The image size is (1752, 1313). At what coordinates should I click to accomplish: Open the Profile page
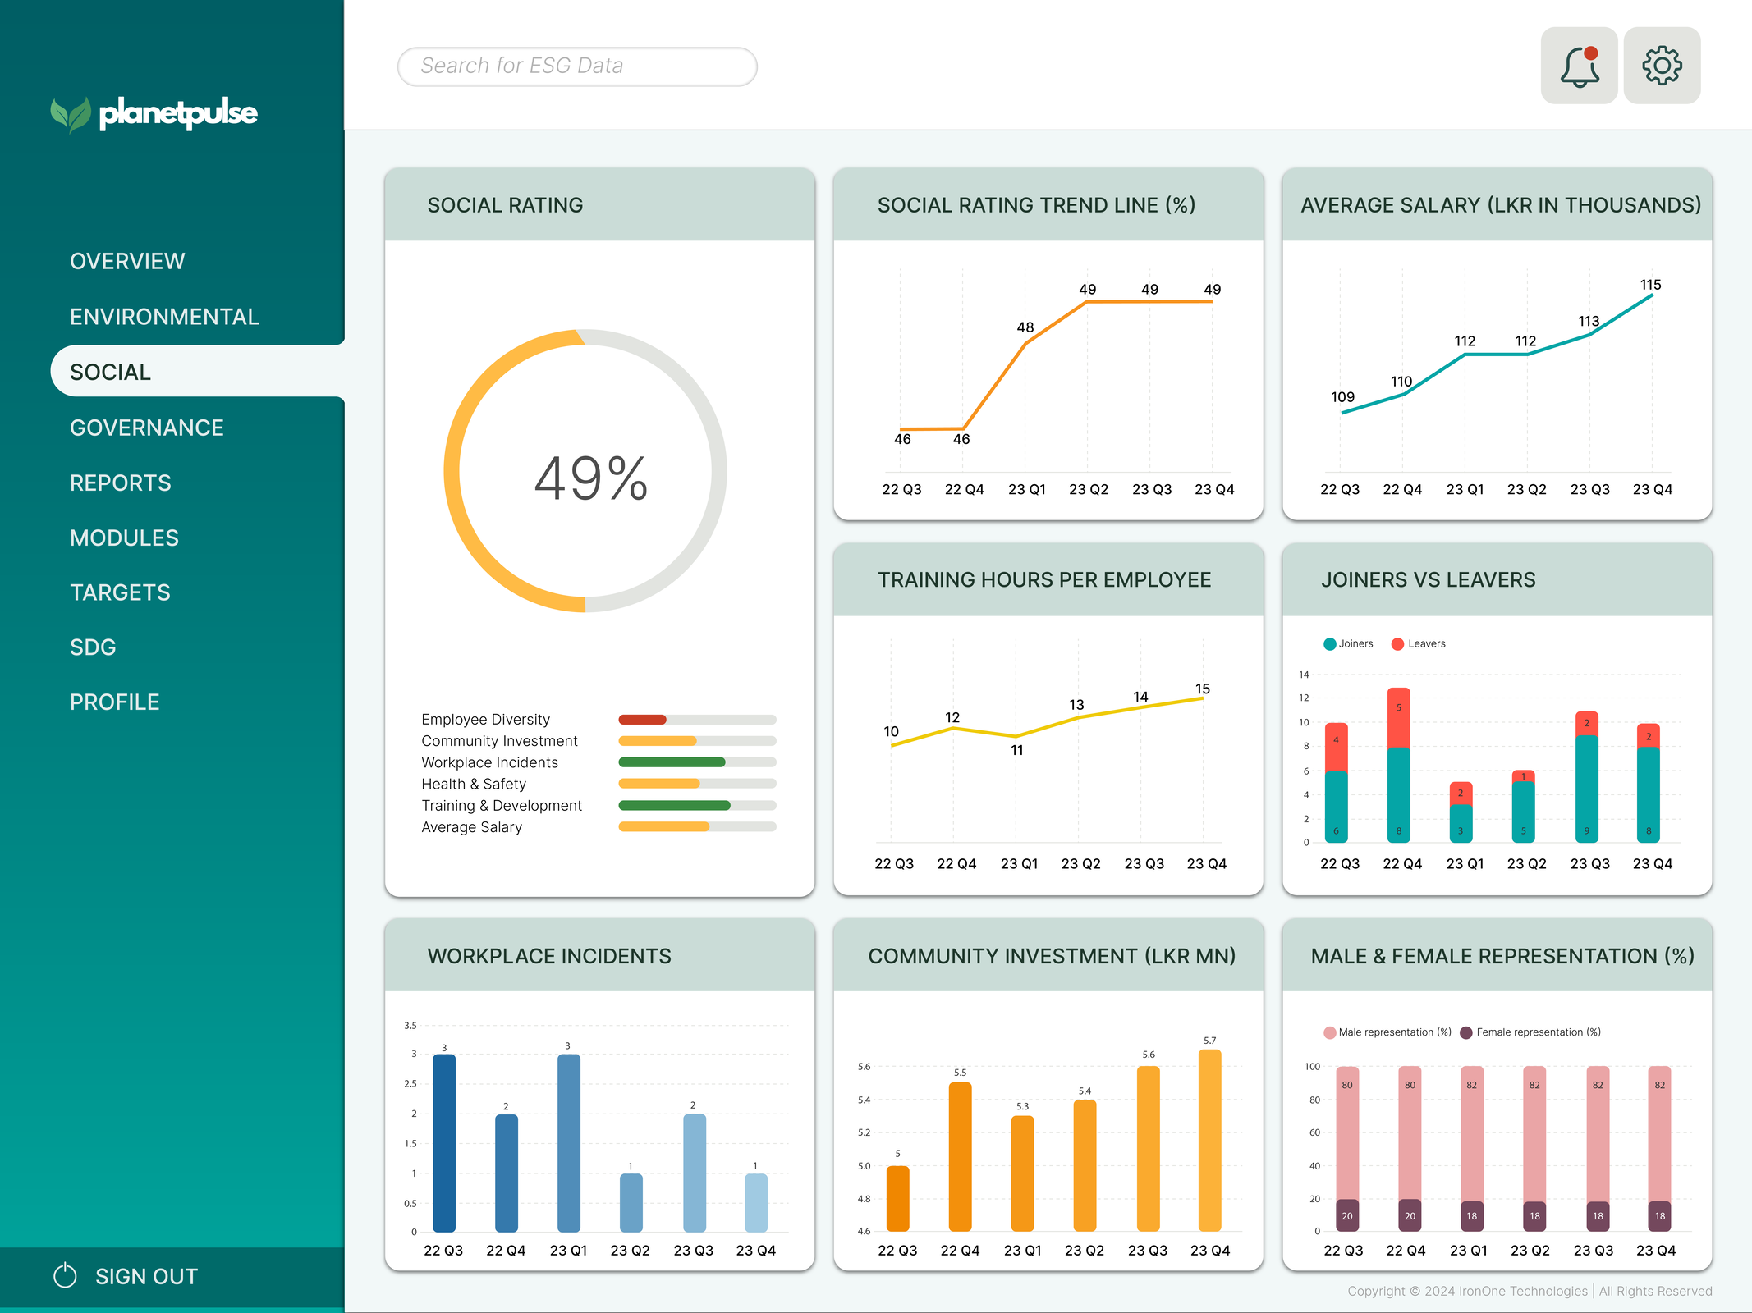[x=115, y=702]
